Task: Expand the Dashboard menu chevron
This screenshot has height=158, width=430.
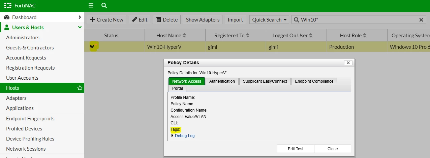Action: click(80, 17)
